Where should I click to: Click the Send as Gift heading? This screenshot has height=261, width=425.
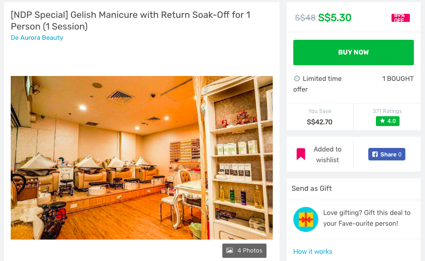click(312, 189)
